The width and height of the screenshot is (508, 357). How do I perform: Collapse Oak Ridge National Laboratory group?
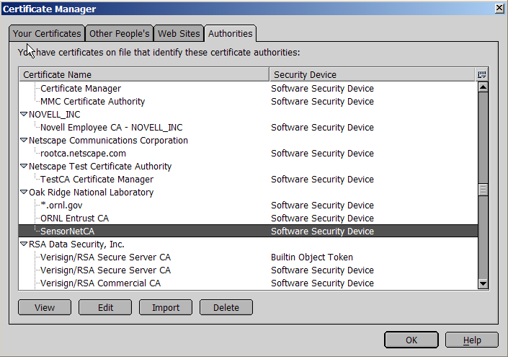(24, 192)
